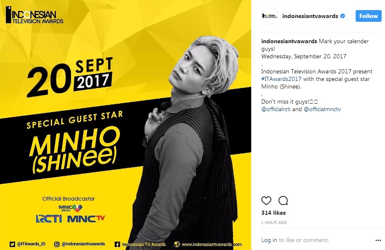Click the blue verified badge icon

pos(343,16)
